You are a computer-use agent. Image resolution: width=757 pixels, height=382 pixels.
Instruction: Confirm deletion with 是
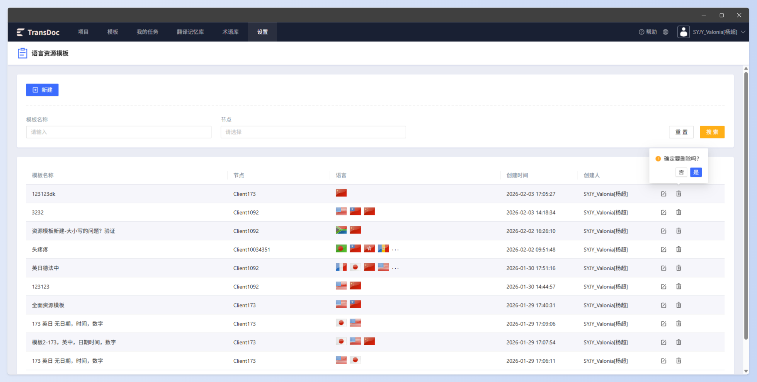pyautogui.click(x=696, y=172)
